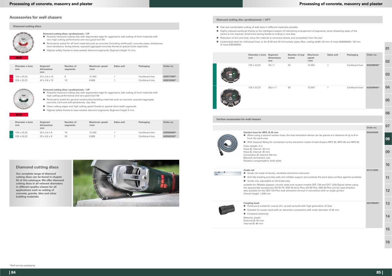Open chapter tab 10

(388, 164)
